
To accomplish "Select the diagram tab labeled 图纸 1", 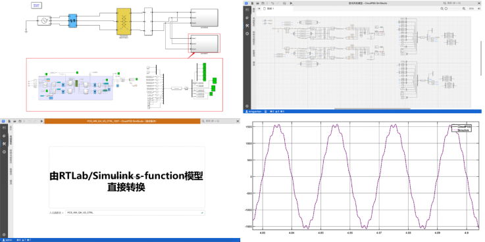I will coord(268,9).
